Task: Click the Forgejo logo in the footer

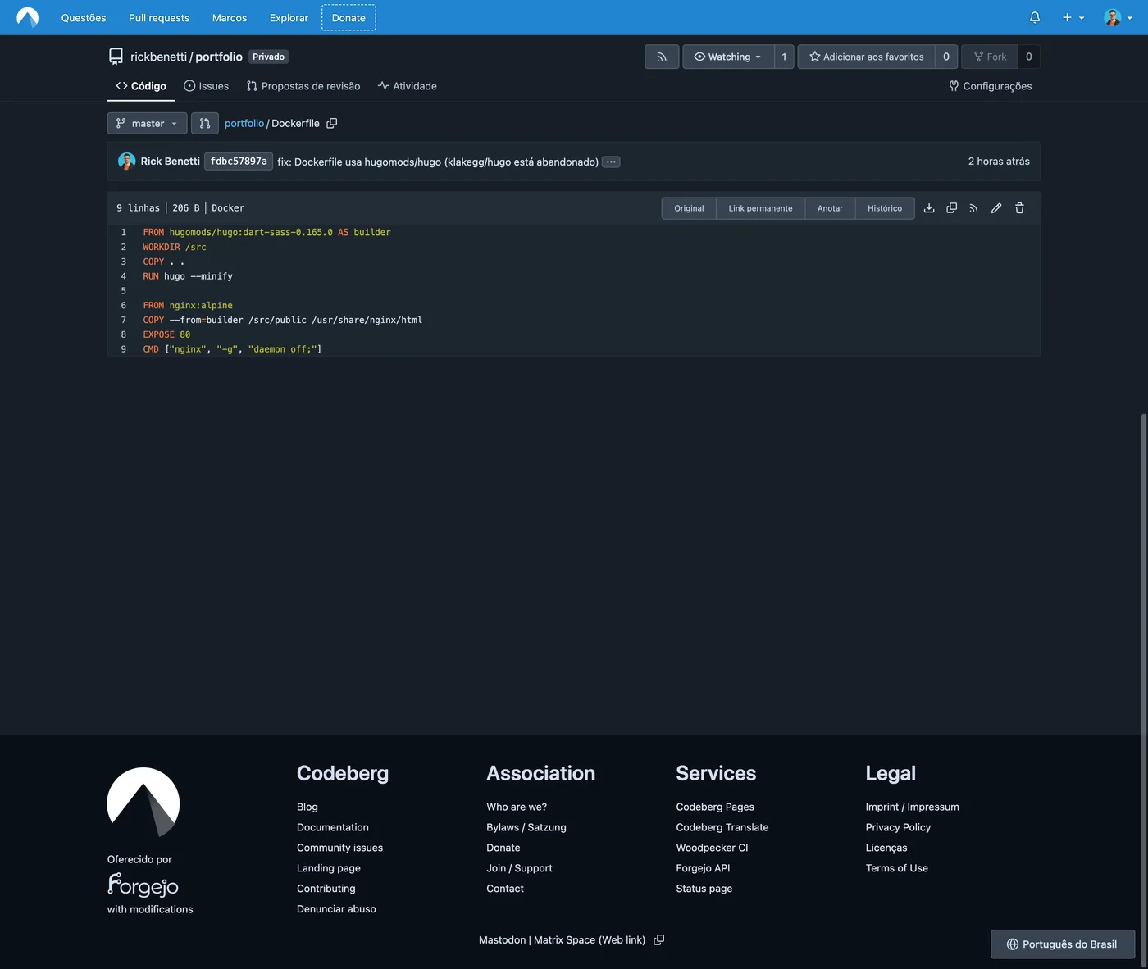Action: tap(143, 885)
